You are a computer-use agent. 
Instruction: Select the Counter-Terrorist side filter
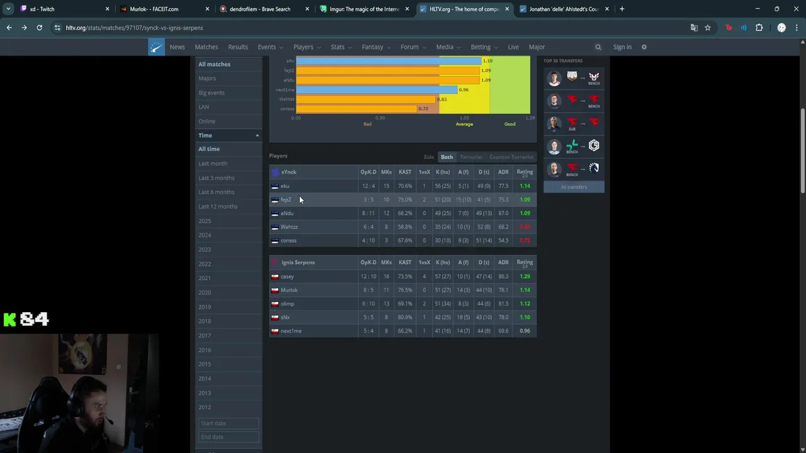coord(511,157)
